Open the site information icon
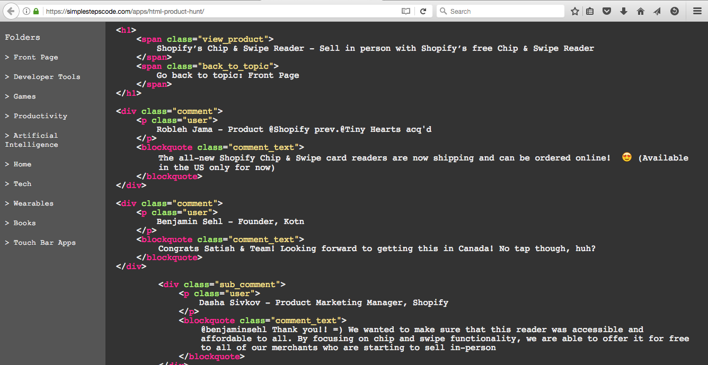The height and width of the screenshot is (365, 708). click(26, 11)
